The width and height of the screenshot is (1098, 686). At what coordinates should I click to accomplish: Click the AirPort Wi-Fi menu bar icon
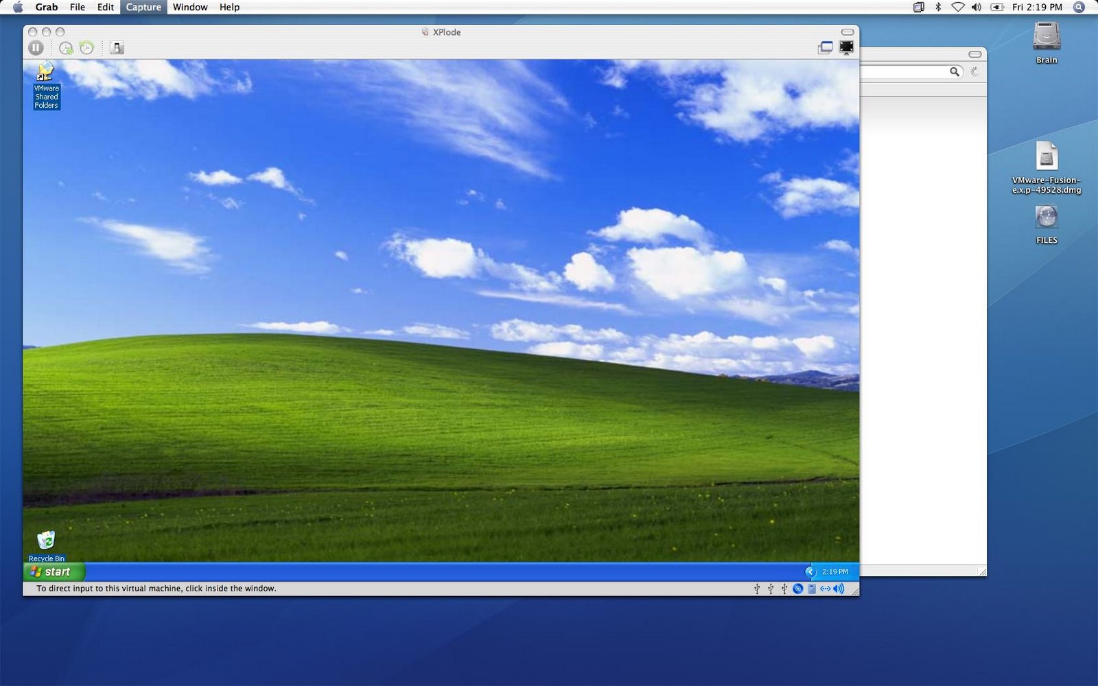tap(957, 7)
